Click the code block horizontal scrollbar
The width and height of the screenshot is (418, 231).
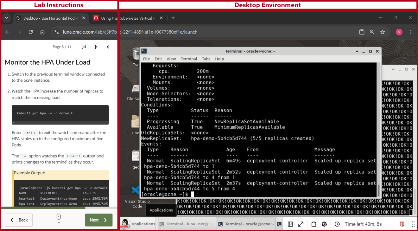tap(60, 123)
